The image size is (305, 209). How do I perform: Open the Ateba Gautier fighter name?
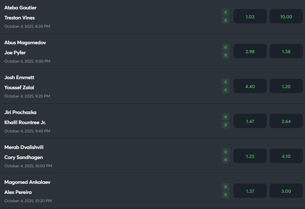(x=20, y=8)
